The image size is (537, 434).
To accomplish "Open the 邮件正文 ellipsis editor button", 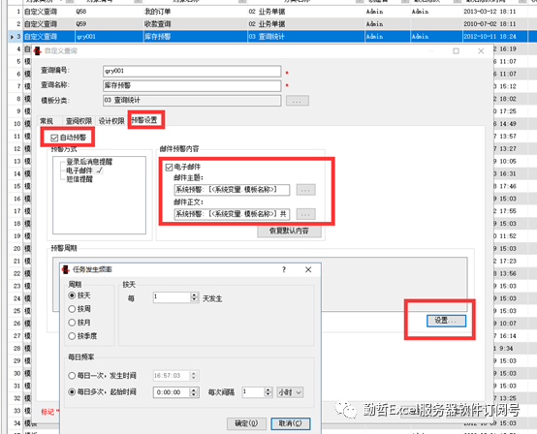I will [x=306, y=214].
